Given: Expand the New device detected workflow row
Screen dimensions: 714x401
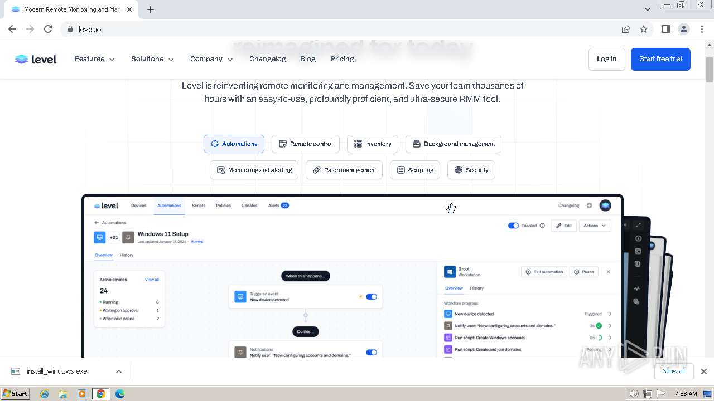Looking at the screenshot, I should [x=610, y=314].
